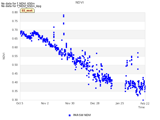The width and height of the screenshot is (160, 120).
Task: Click the 0.70 y-axis tick label
Action: pyautogui.click(x=15, y=30)
